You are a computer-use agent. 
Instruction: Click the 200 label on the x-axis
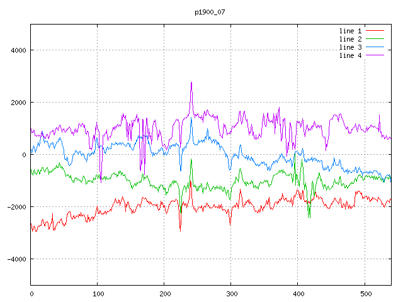pos(164,293)
